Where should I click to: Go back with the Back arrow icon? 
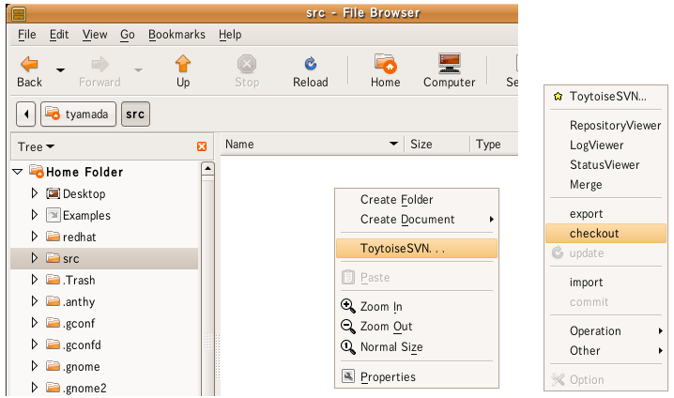pyautogui.click(x=30, y=65)
